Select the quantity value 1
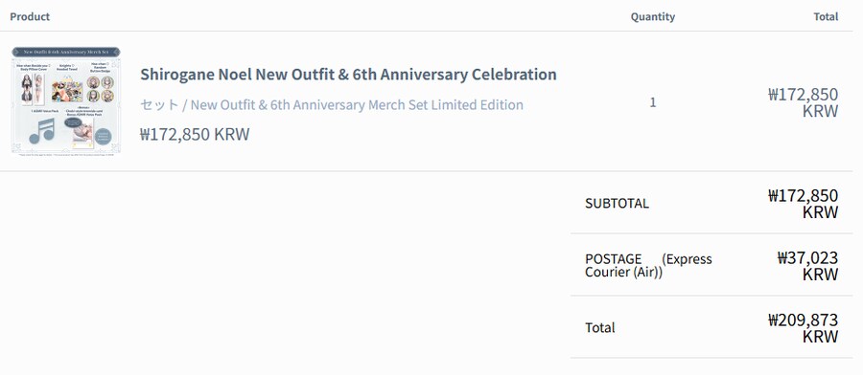863x375 pixels. pyautogui.click(x=653, y=102)
